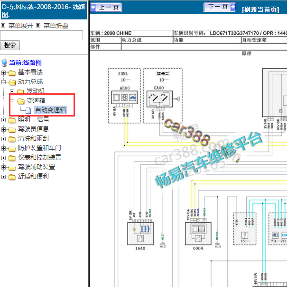
Task: Click the 驾驶员信息 folder icon
Action: 12,130
